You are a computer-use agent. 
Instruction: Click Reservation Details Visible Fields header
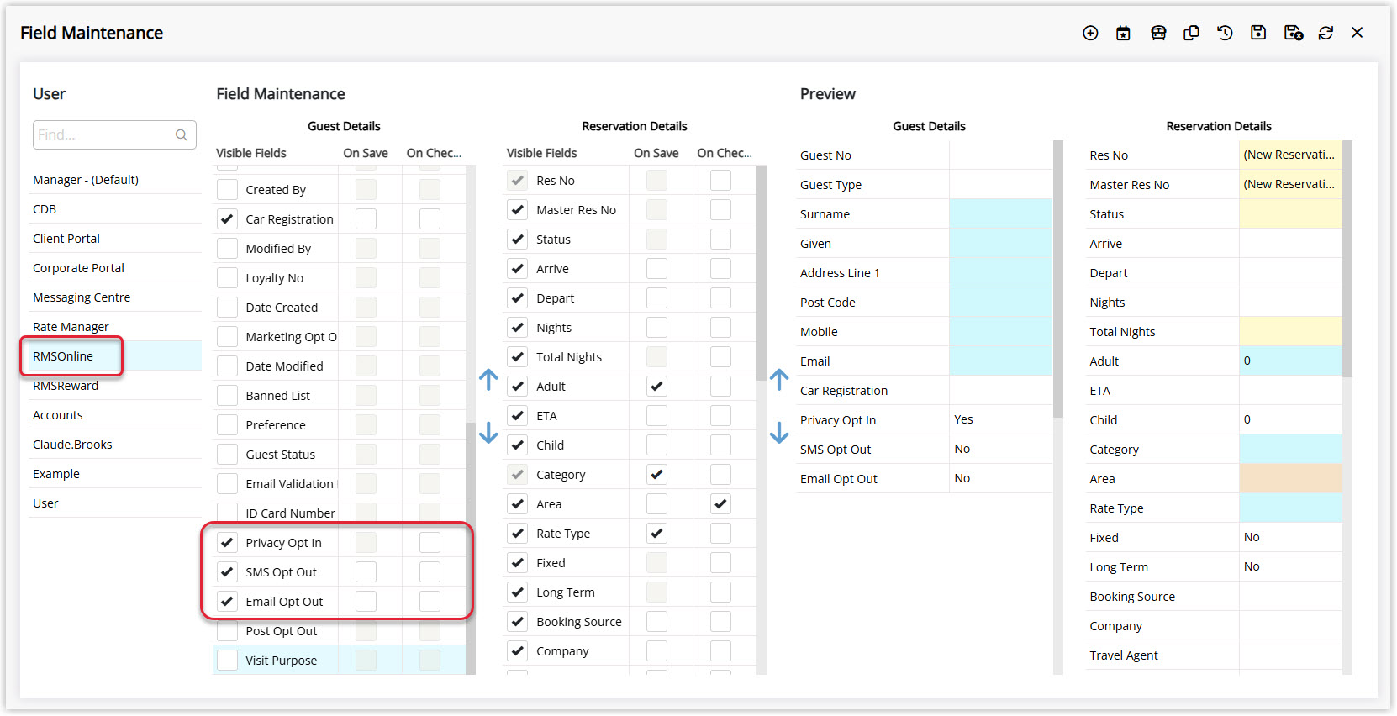point(541,153)
